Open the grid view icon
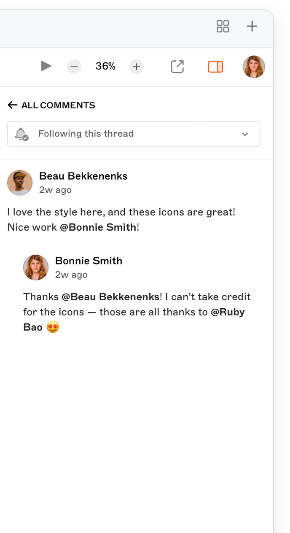 pos(223,26)
